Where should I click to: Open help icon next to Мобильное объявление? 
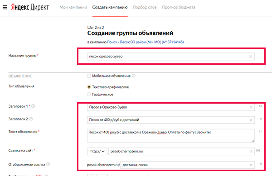point(134,76)
